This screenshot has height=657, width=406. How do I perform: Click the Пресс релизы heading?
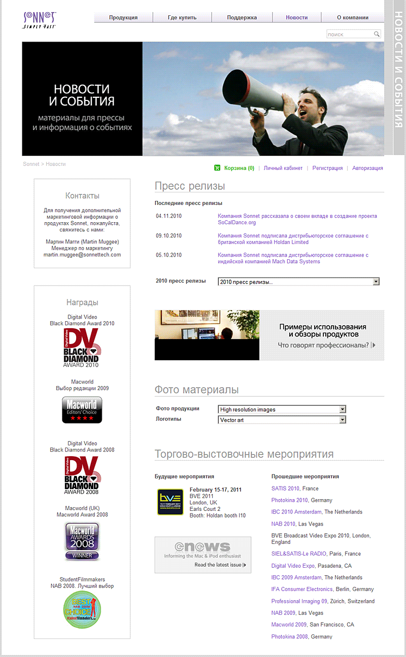pos(190,186)
